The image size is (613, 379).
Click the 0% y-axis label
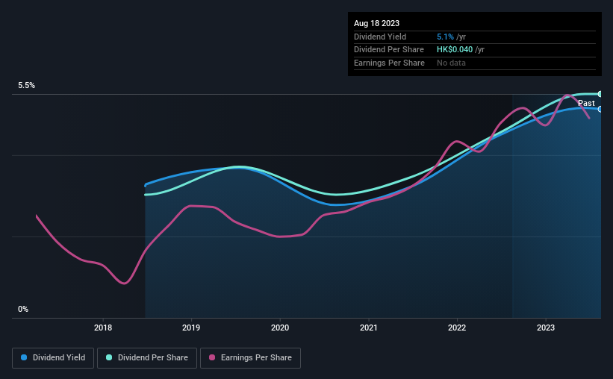23,310
